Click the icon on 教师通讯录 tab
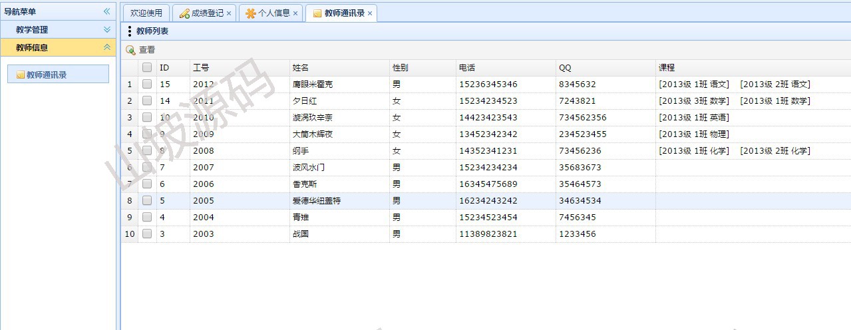This screenshot has width=851, height=330. [317, 13]
